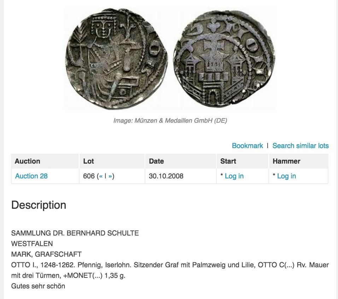Go to previous lot using « arrow
The height and width of the screenshot is (299, 338).
pos(101,176)
